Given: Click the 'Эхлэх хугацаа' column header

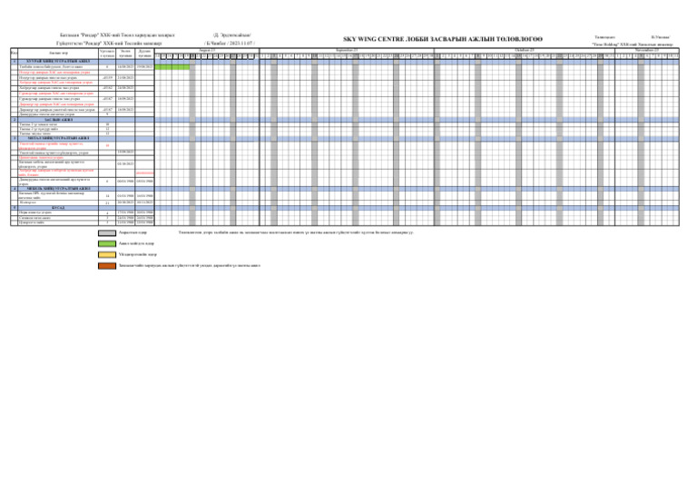Looking at the screenshot, I should point(126,54).
